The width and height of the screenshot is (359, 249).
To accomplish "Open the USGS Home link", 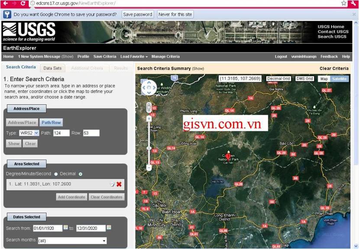I will point(331,27).
